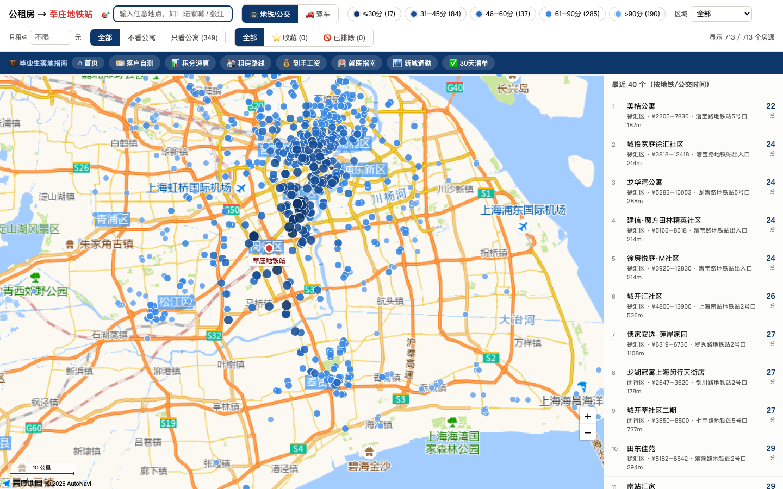Click the 月租 max rent input

click(x=51, y=37)
